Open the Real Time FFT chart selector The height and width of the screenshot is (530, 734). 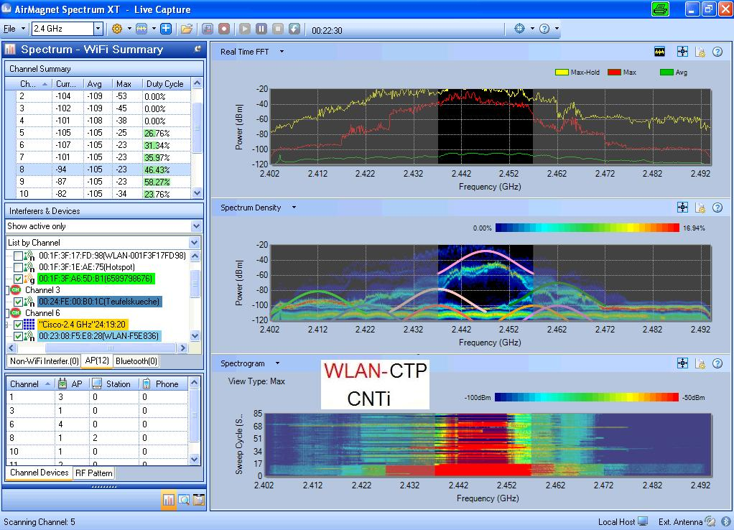point(282,52)
